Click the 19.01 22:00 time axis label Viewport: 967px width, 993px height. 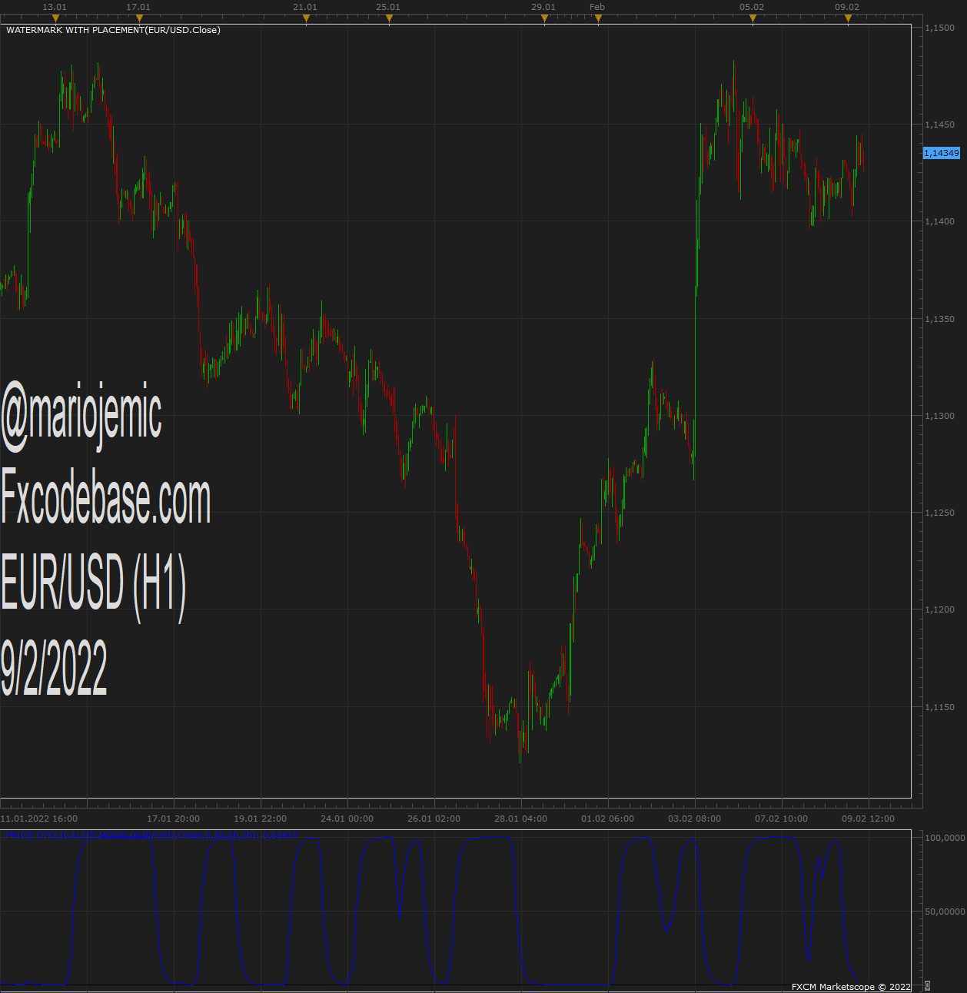pyautogui.click(x=261, y=819)
